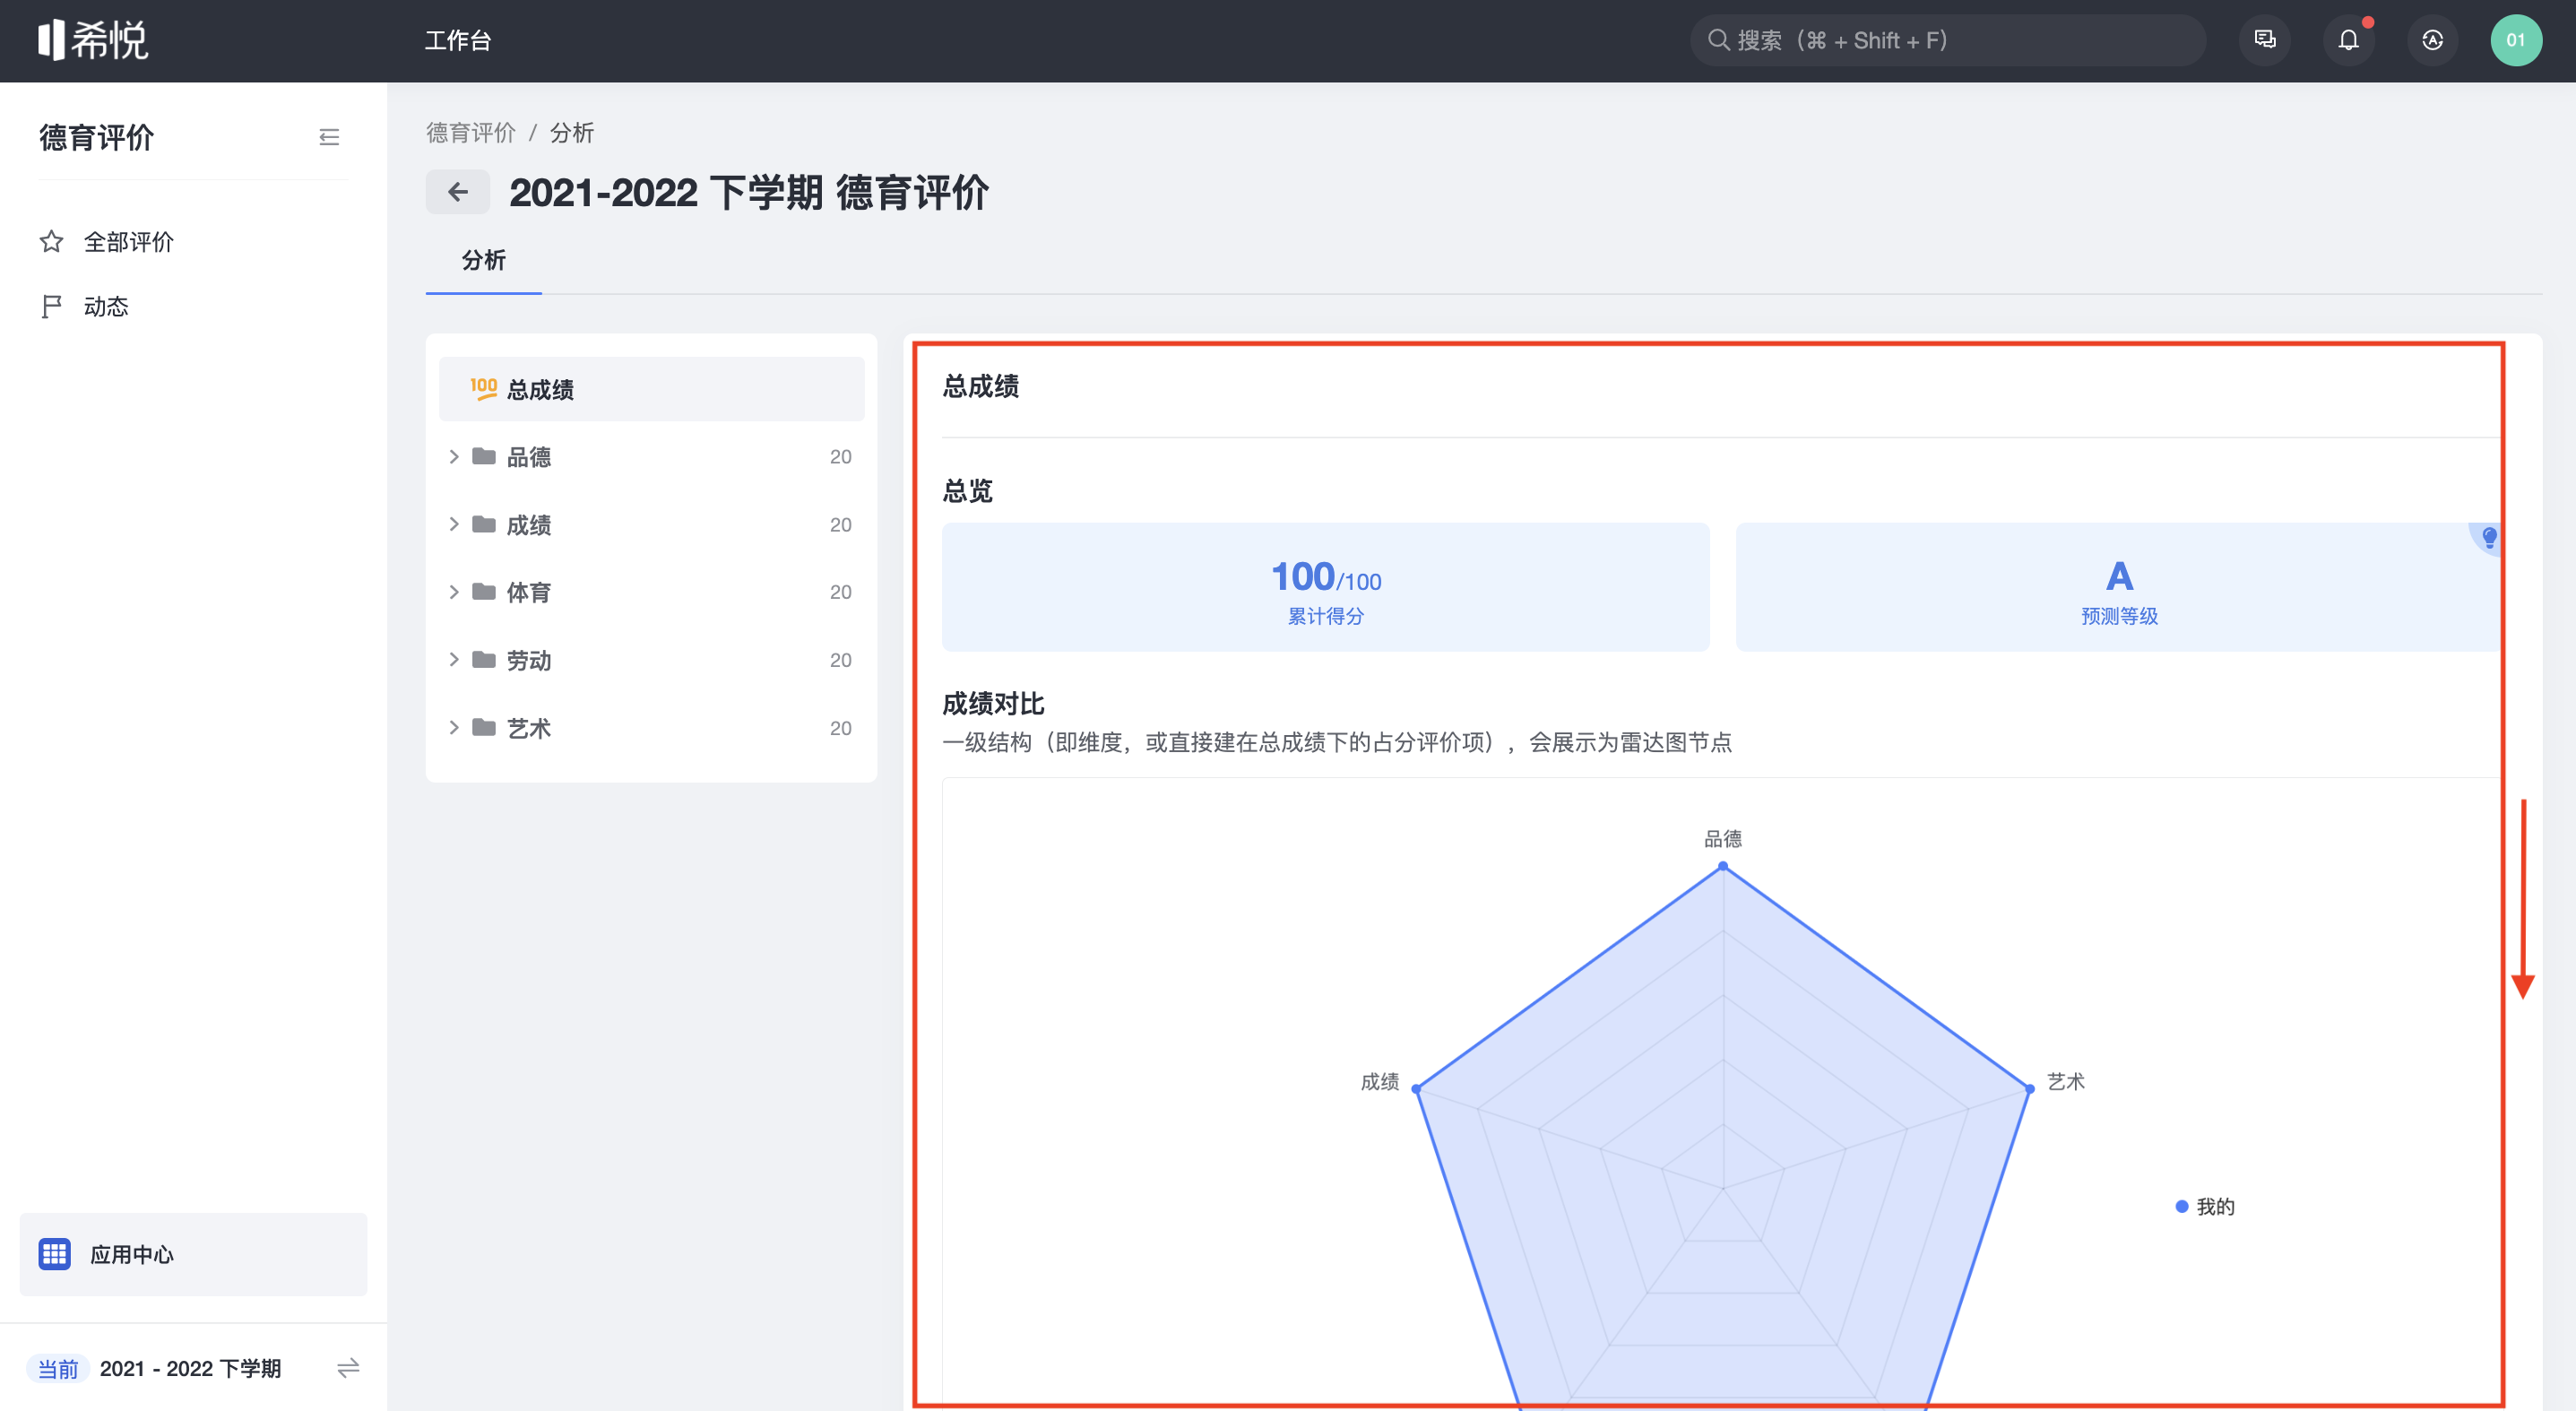Image resolution: width=2576 pixels, height=1411 pixels.
Task: Toggle the 我的 legend item
Action: tap(2205, 1206)
